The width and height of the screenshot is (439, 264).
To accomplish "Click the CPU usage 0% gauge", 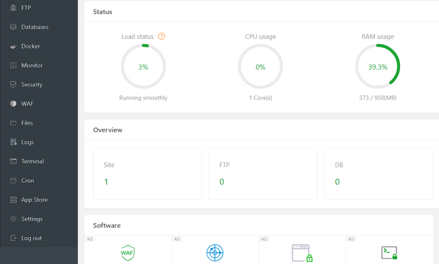I will tap(261, 66).
